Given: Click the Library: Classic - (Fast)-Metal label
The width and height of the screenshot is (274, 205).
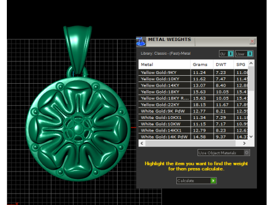Looking at the screenshot, I should (166, 54).
